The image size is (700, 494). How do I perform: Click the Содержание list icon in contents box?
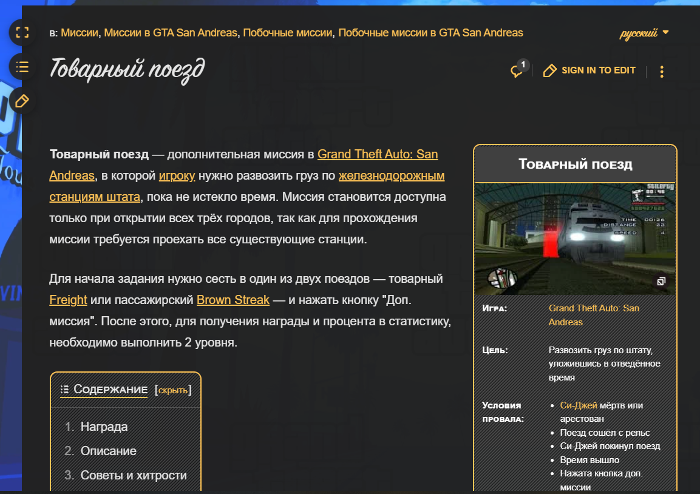(x=65, y=389)
